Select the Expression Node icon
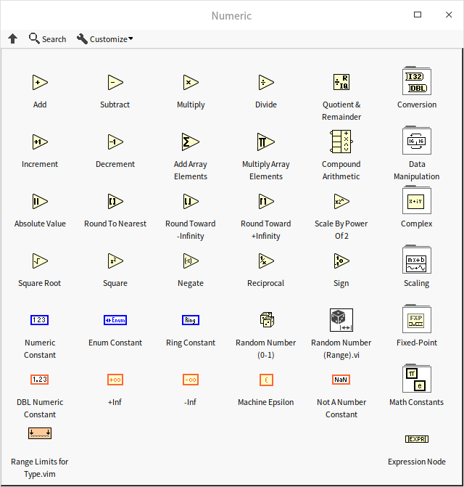 click(417, 439)
